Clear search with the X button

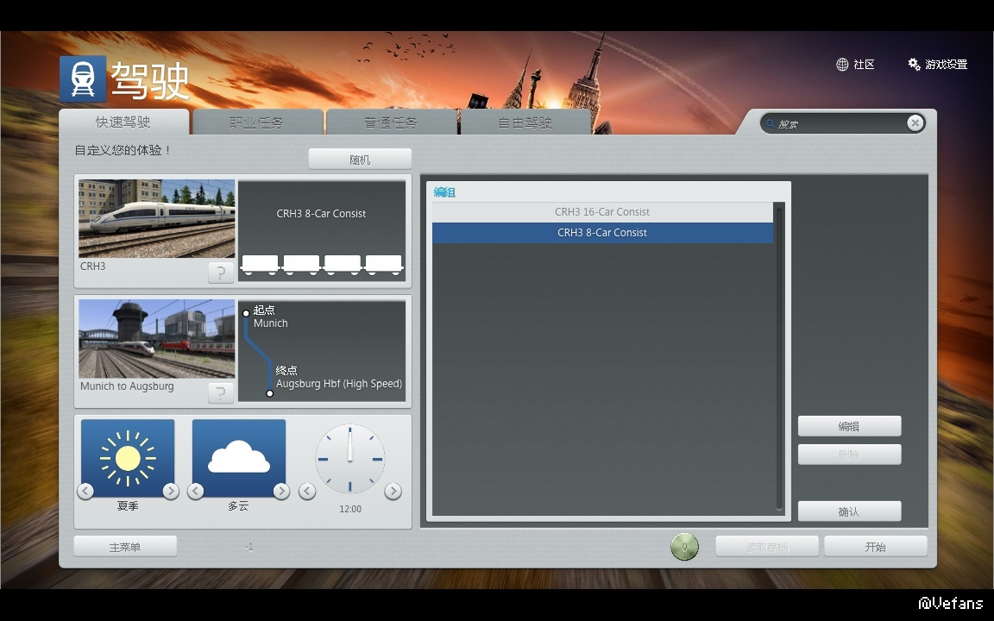pos(915,123)
